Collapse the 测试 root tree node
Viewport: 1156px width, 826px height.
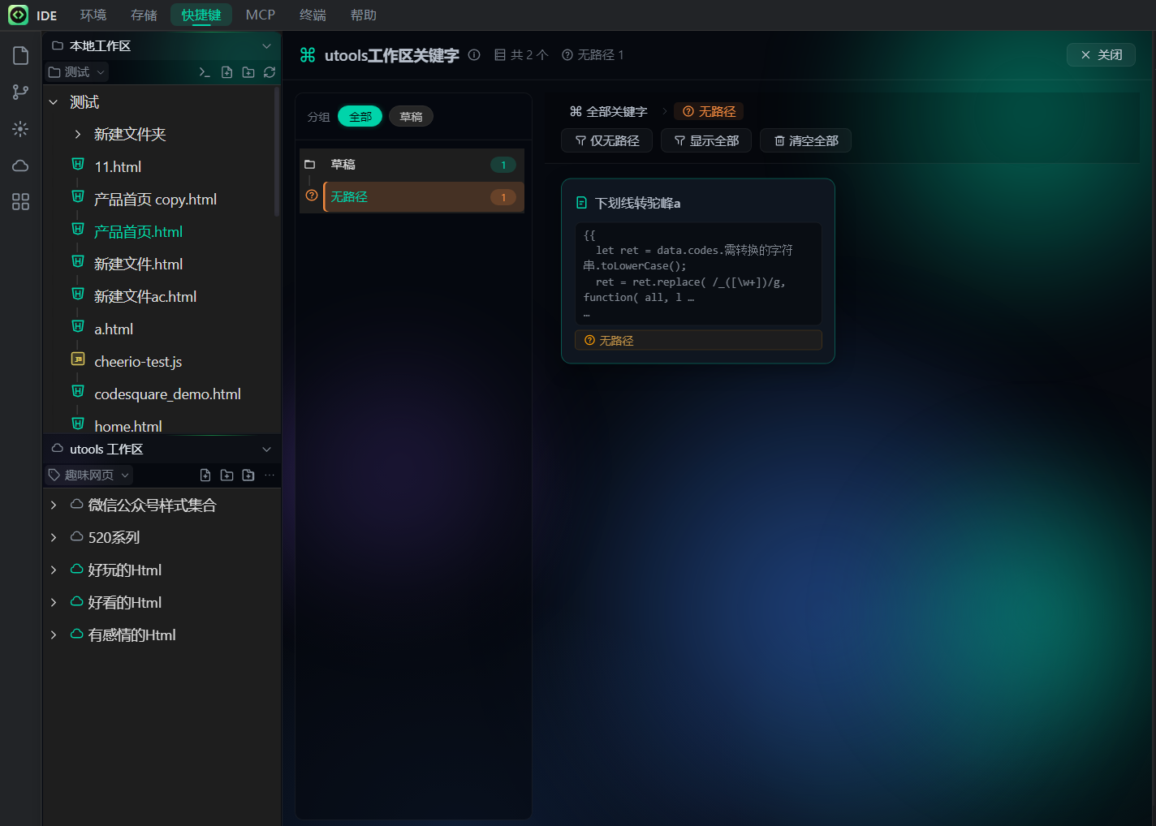54,102
